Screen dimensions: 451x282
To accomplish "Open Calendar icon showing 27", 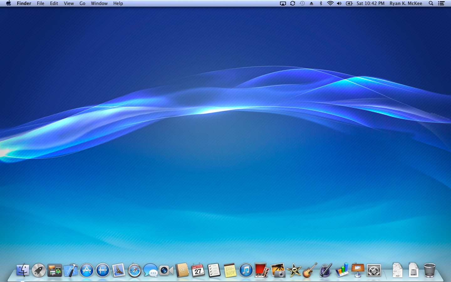I will (x=198, y=270).
